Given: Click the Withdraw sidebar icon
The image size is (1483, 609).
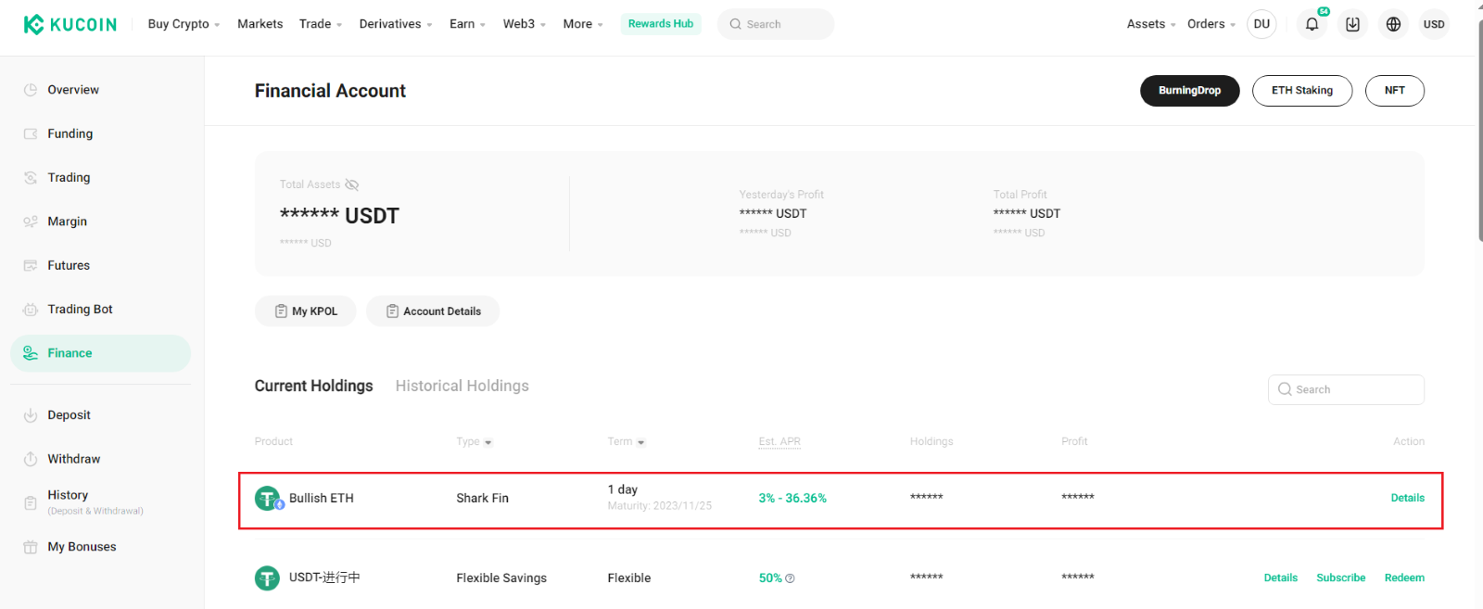Looking at the screenshot, I should (x=31, y=459).
